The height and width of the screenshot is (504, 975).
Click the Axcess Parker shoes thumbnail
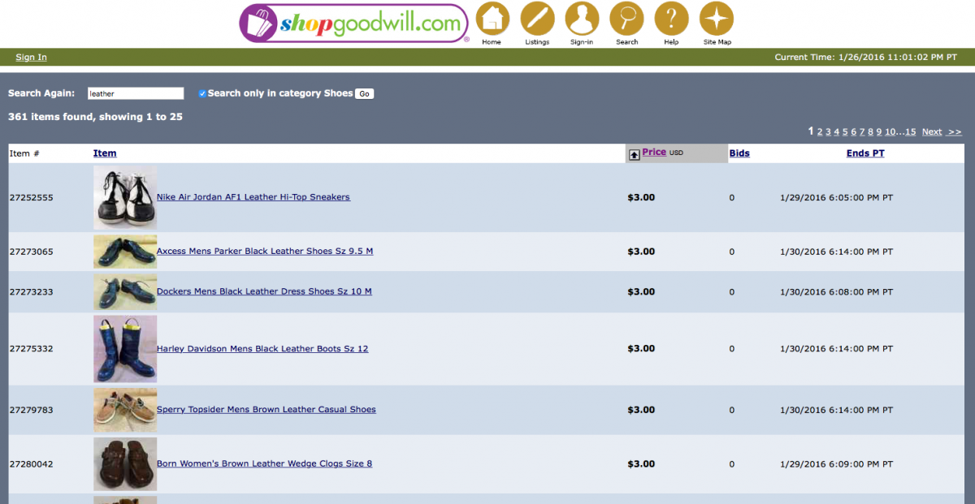coord(125,252)
